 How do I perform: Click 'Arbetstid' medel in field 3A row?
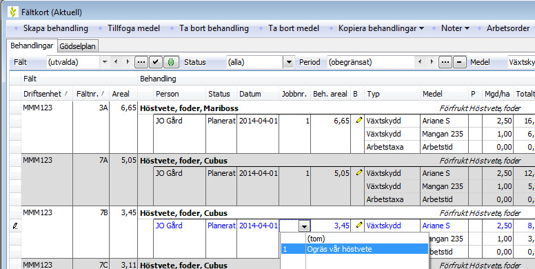[x=437, y=147]
